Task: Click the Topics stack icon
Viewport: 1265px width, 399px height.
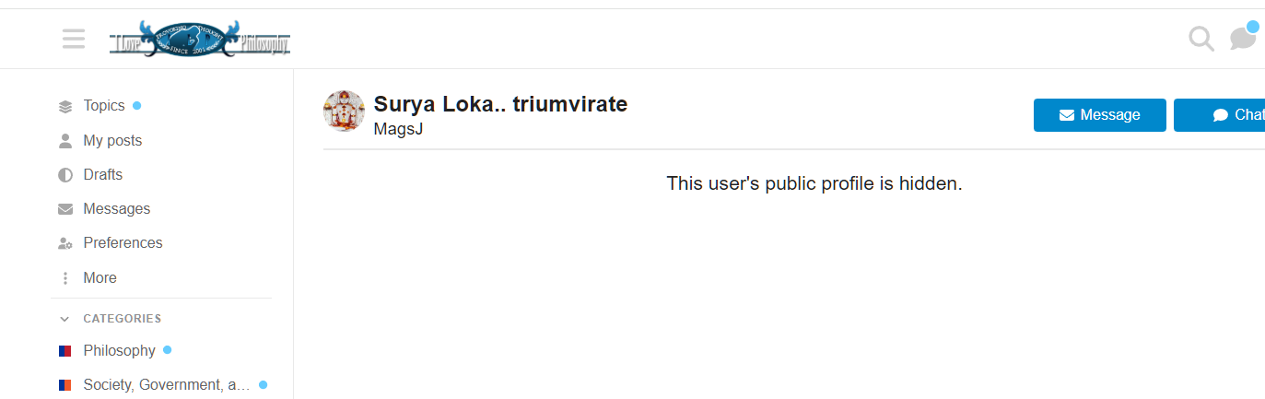Action: point(64,106)
